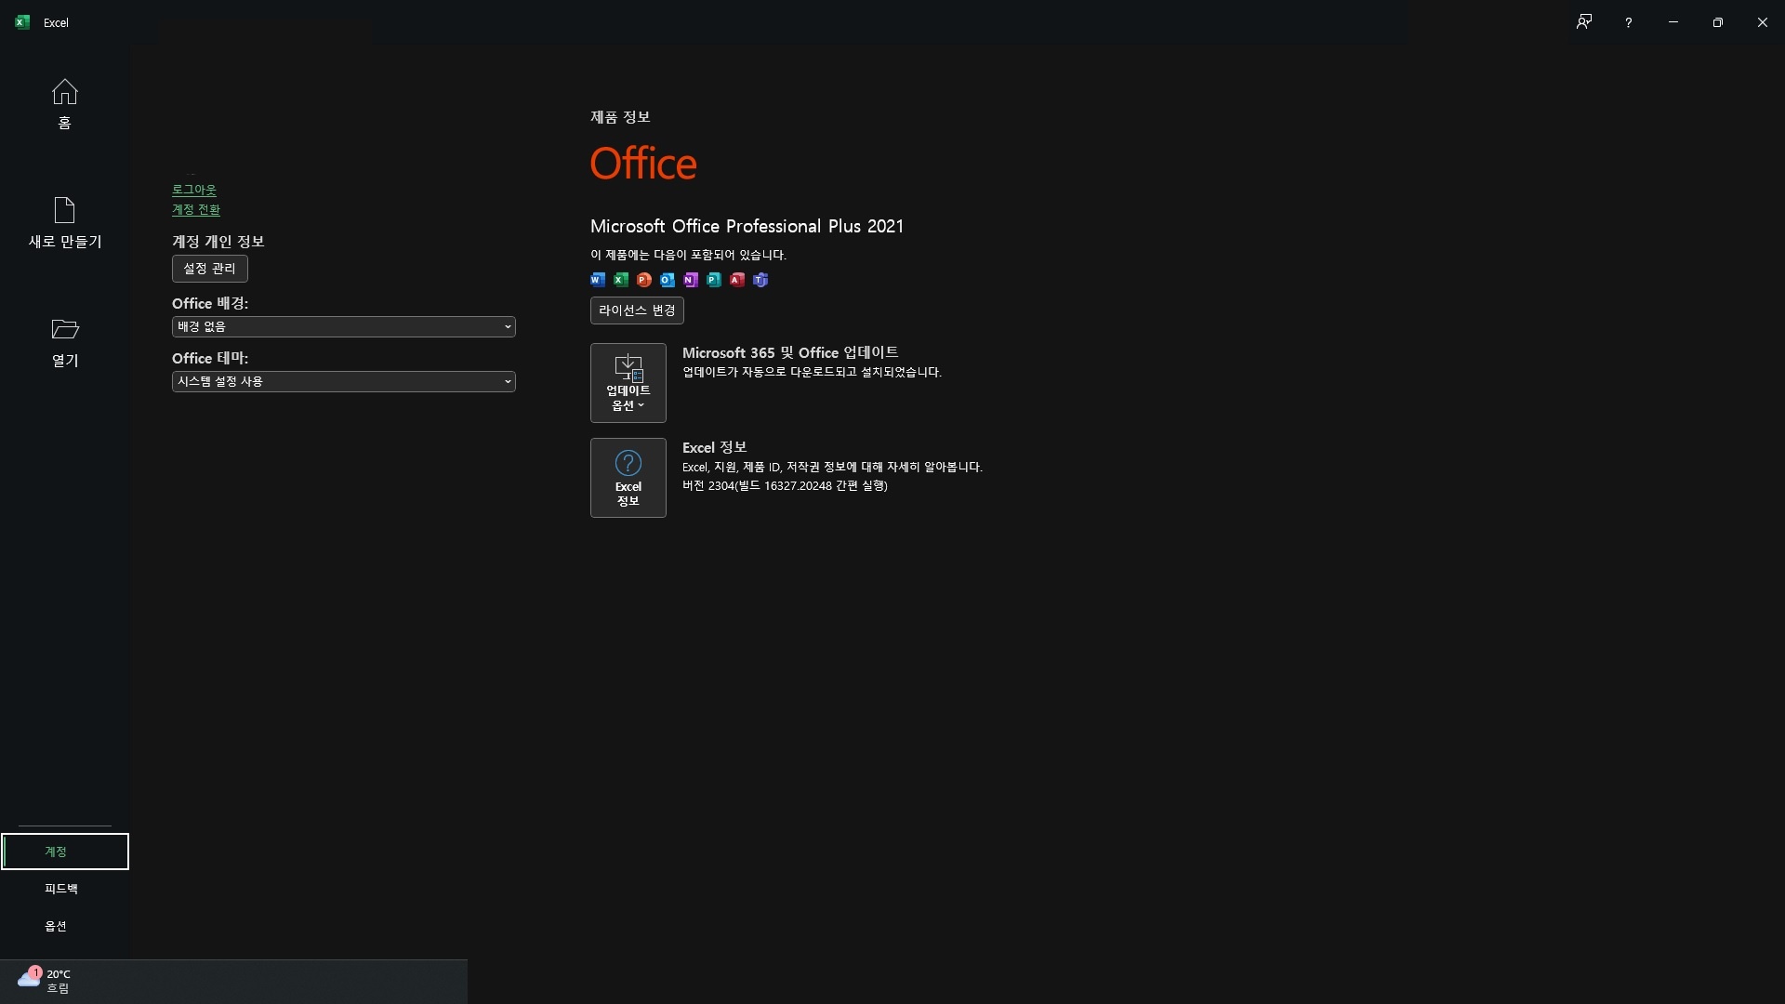Image resolution: width=1785 pixels, height=1004 pixels.
Task: Open the 열기 (Open) file page
Action: 64,342
